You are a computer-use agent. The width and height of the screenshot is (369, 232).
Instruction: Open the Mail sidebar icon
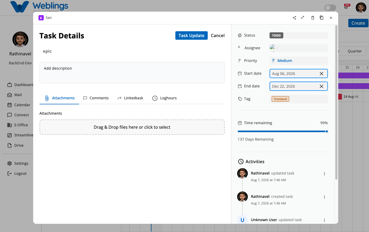coord(10,95)
